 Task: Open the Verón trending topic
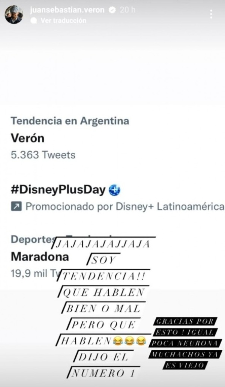point(27,138)
